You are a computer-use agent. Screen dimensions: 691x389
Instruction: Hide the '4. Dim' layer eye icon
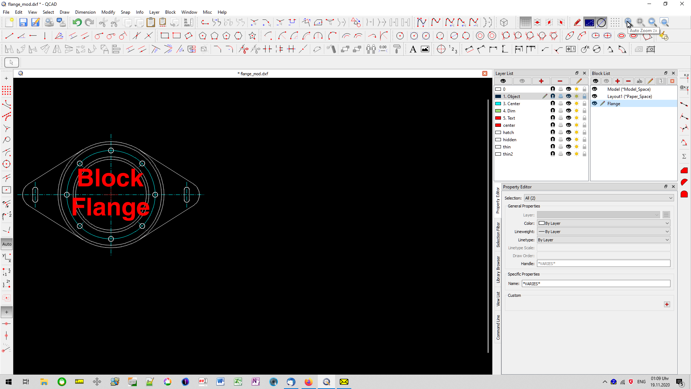569,111
